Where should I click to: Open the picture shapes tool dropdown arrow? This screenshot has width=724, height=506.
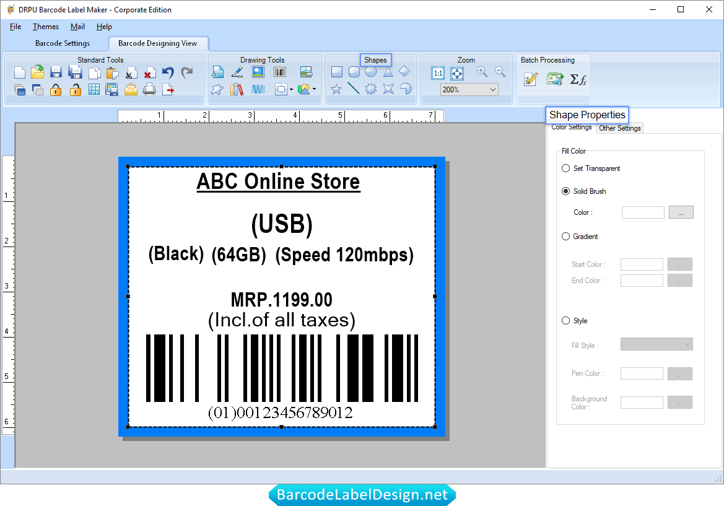(315, 89)
